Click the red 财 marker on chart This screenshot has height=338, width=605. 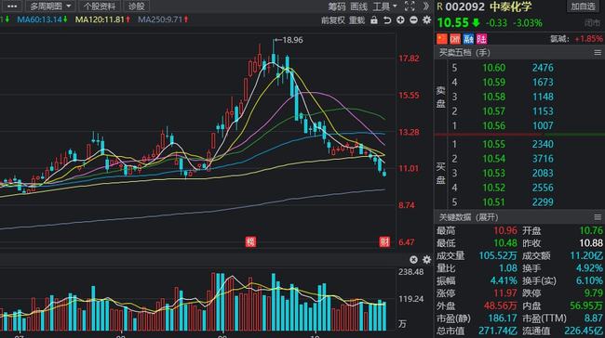384,241
